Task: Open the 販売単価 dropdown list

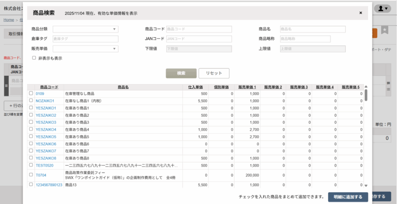Action: click(85, 49)
